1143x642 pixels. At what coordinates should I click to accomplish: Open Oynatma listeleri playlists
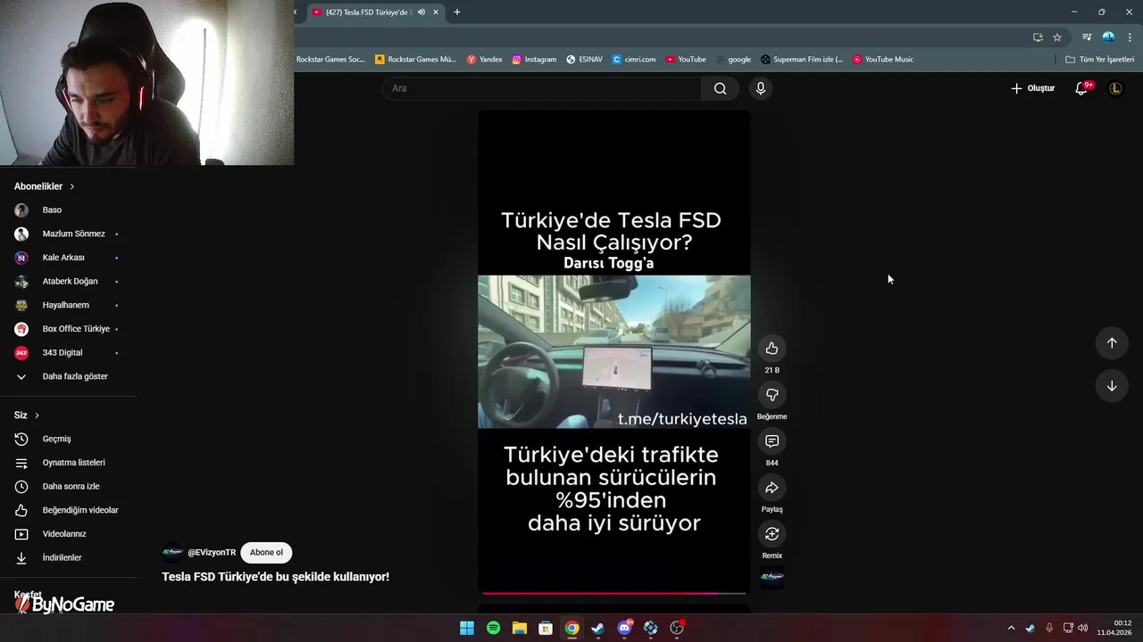(68, 463)
